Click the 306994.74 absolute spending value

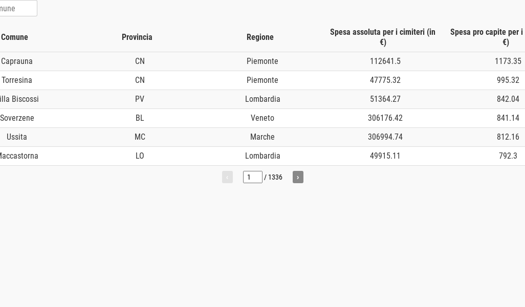(385, 137)
